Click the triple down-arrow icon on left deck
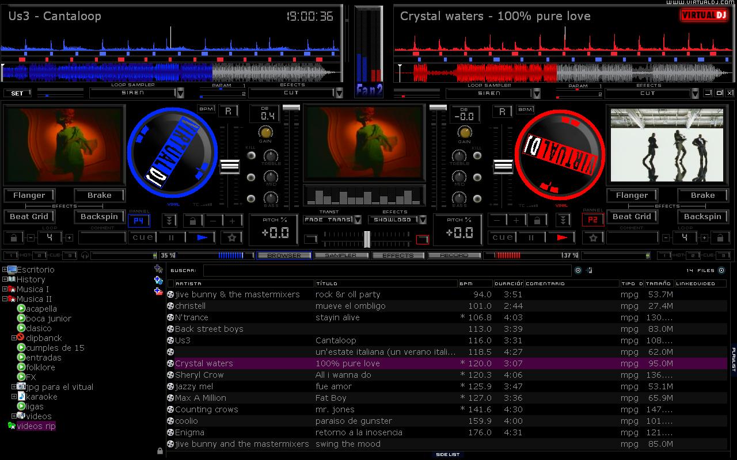The height and width of the screenshot is (460, 737). coord(169,221)
